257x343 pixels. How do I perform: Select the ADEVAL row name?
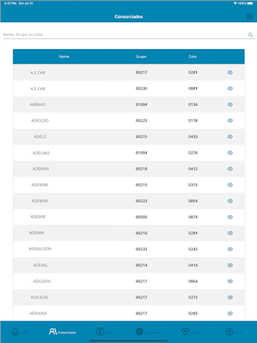click(40, 265)
